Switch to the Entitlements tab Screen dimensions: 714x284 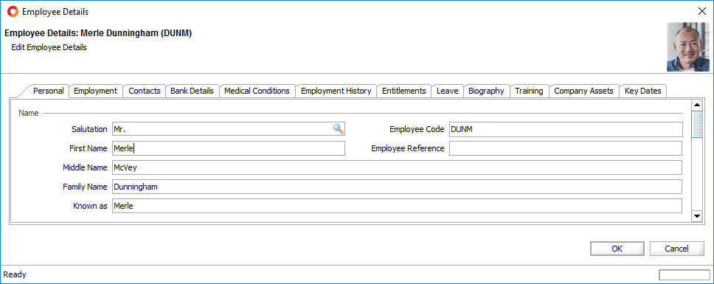pos(404,91)
